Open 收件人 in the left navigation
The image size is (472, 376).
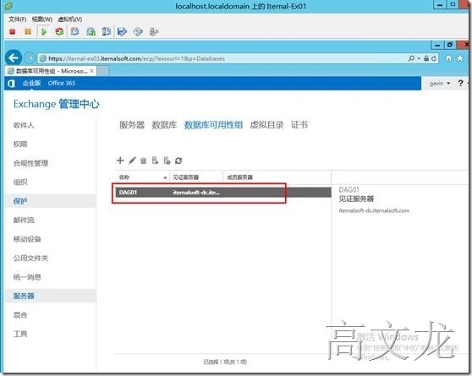click(24, 125)
